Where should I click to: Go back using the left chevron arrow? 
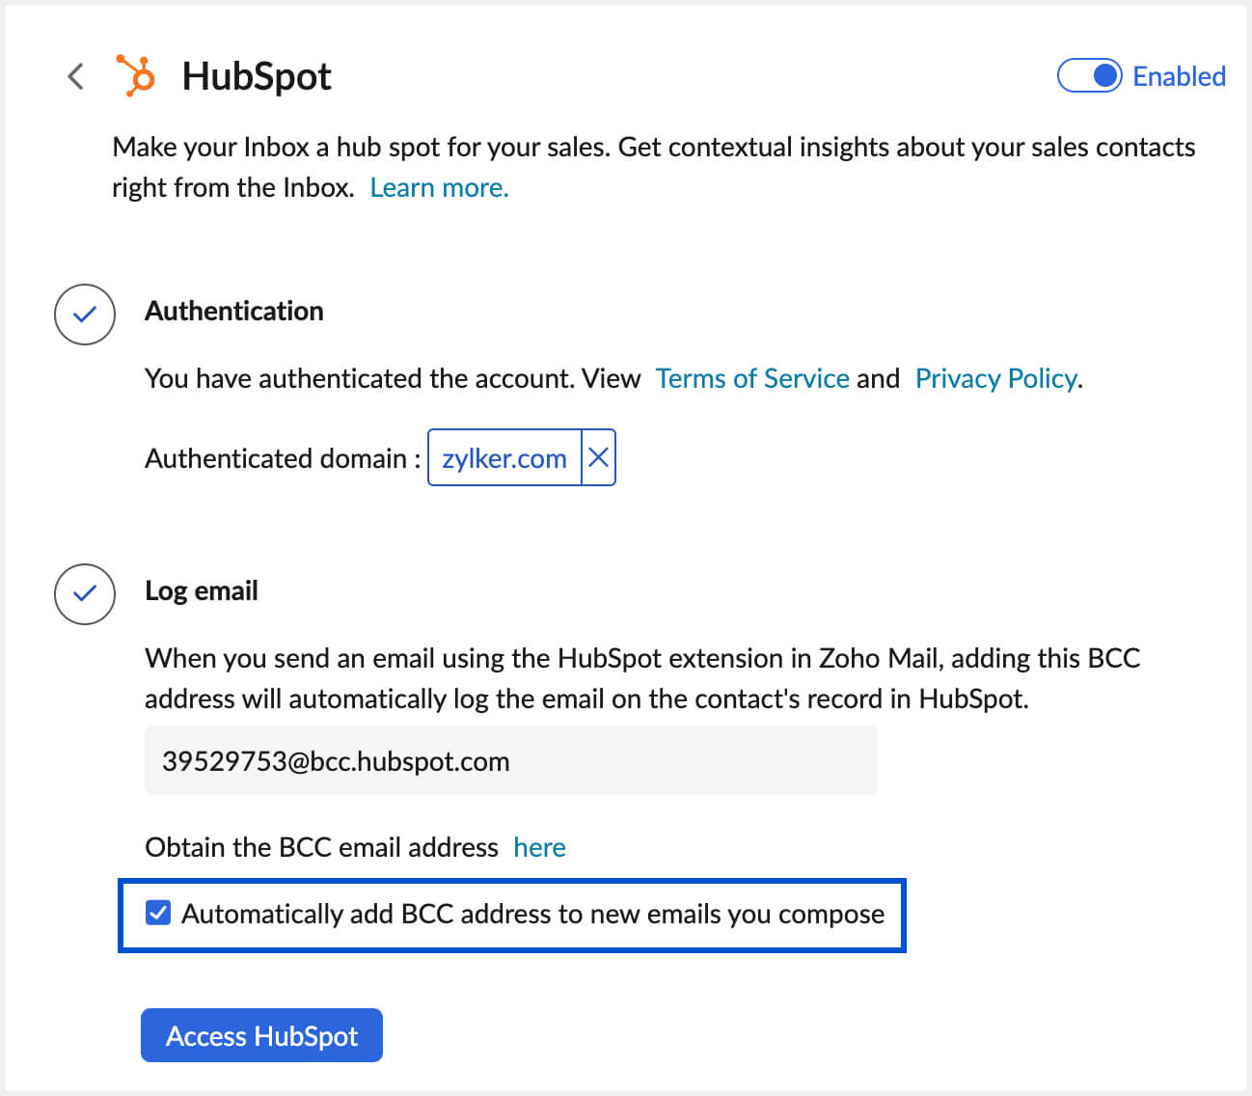tap(76, 76)
